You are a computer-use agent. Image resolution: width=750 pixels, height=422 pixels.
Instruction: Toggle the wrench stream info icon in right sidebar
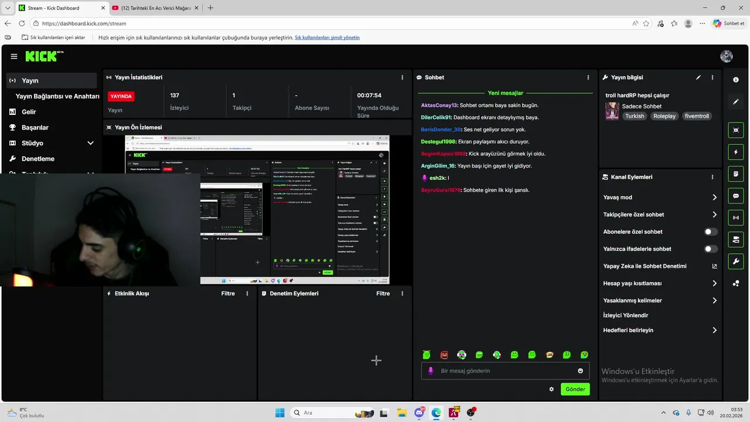pyautogui.click(x=736, y=261)
